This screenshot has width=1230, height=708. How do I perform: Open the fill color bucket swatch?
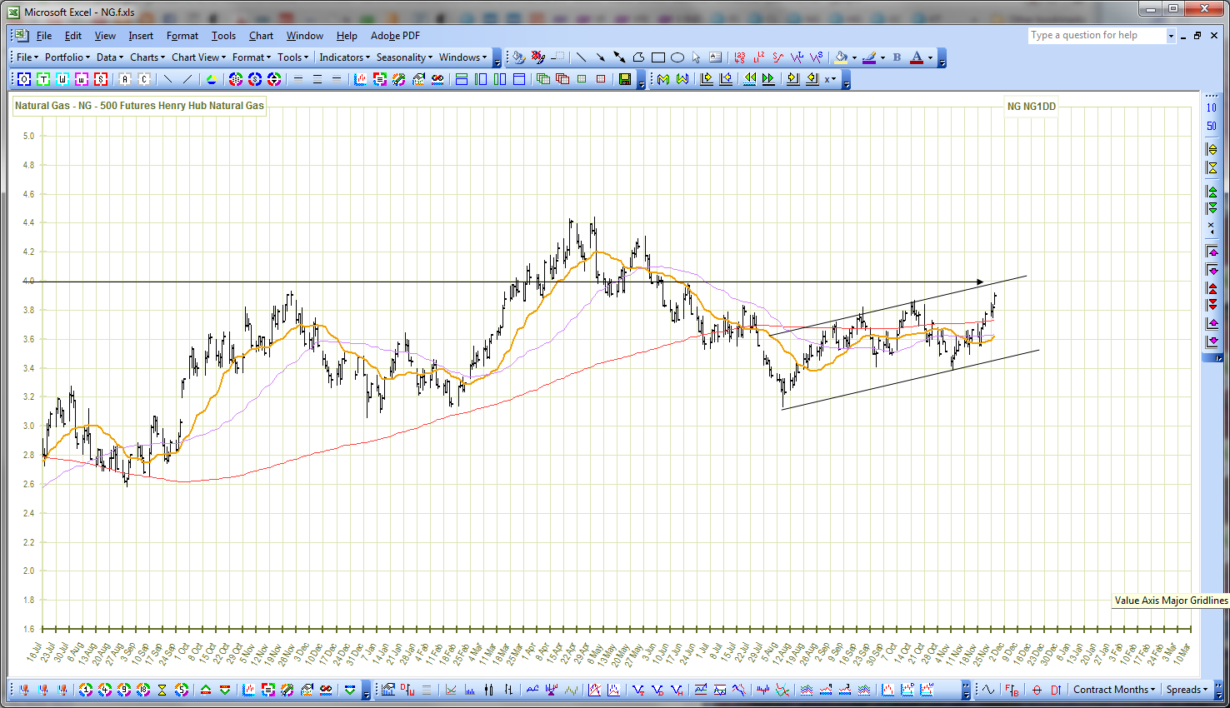(x=841, y=57)
